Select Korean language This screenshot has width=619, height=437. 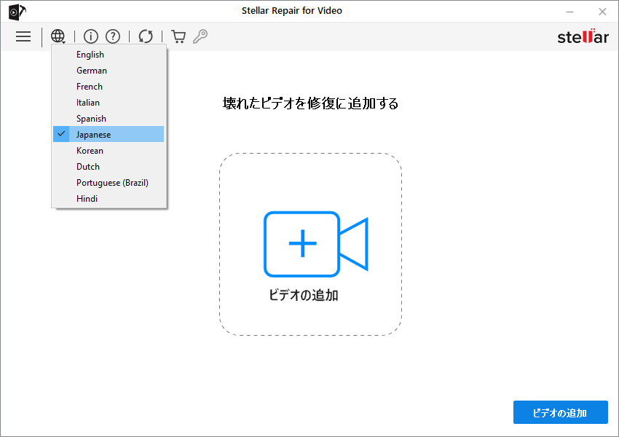tap(109, 151)
